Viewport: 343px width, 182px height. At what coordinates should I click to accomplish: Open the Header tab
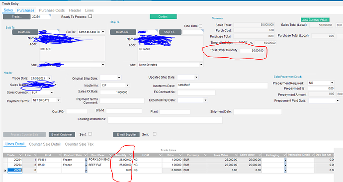point(75,10)
